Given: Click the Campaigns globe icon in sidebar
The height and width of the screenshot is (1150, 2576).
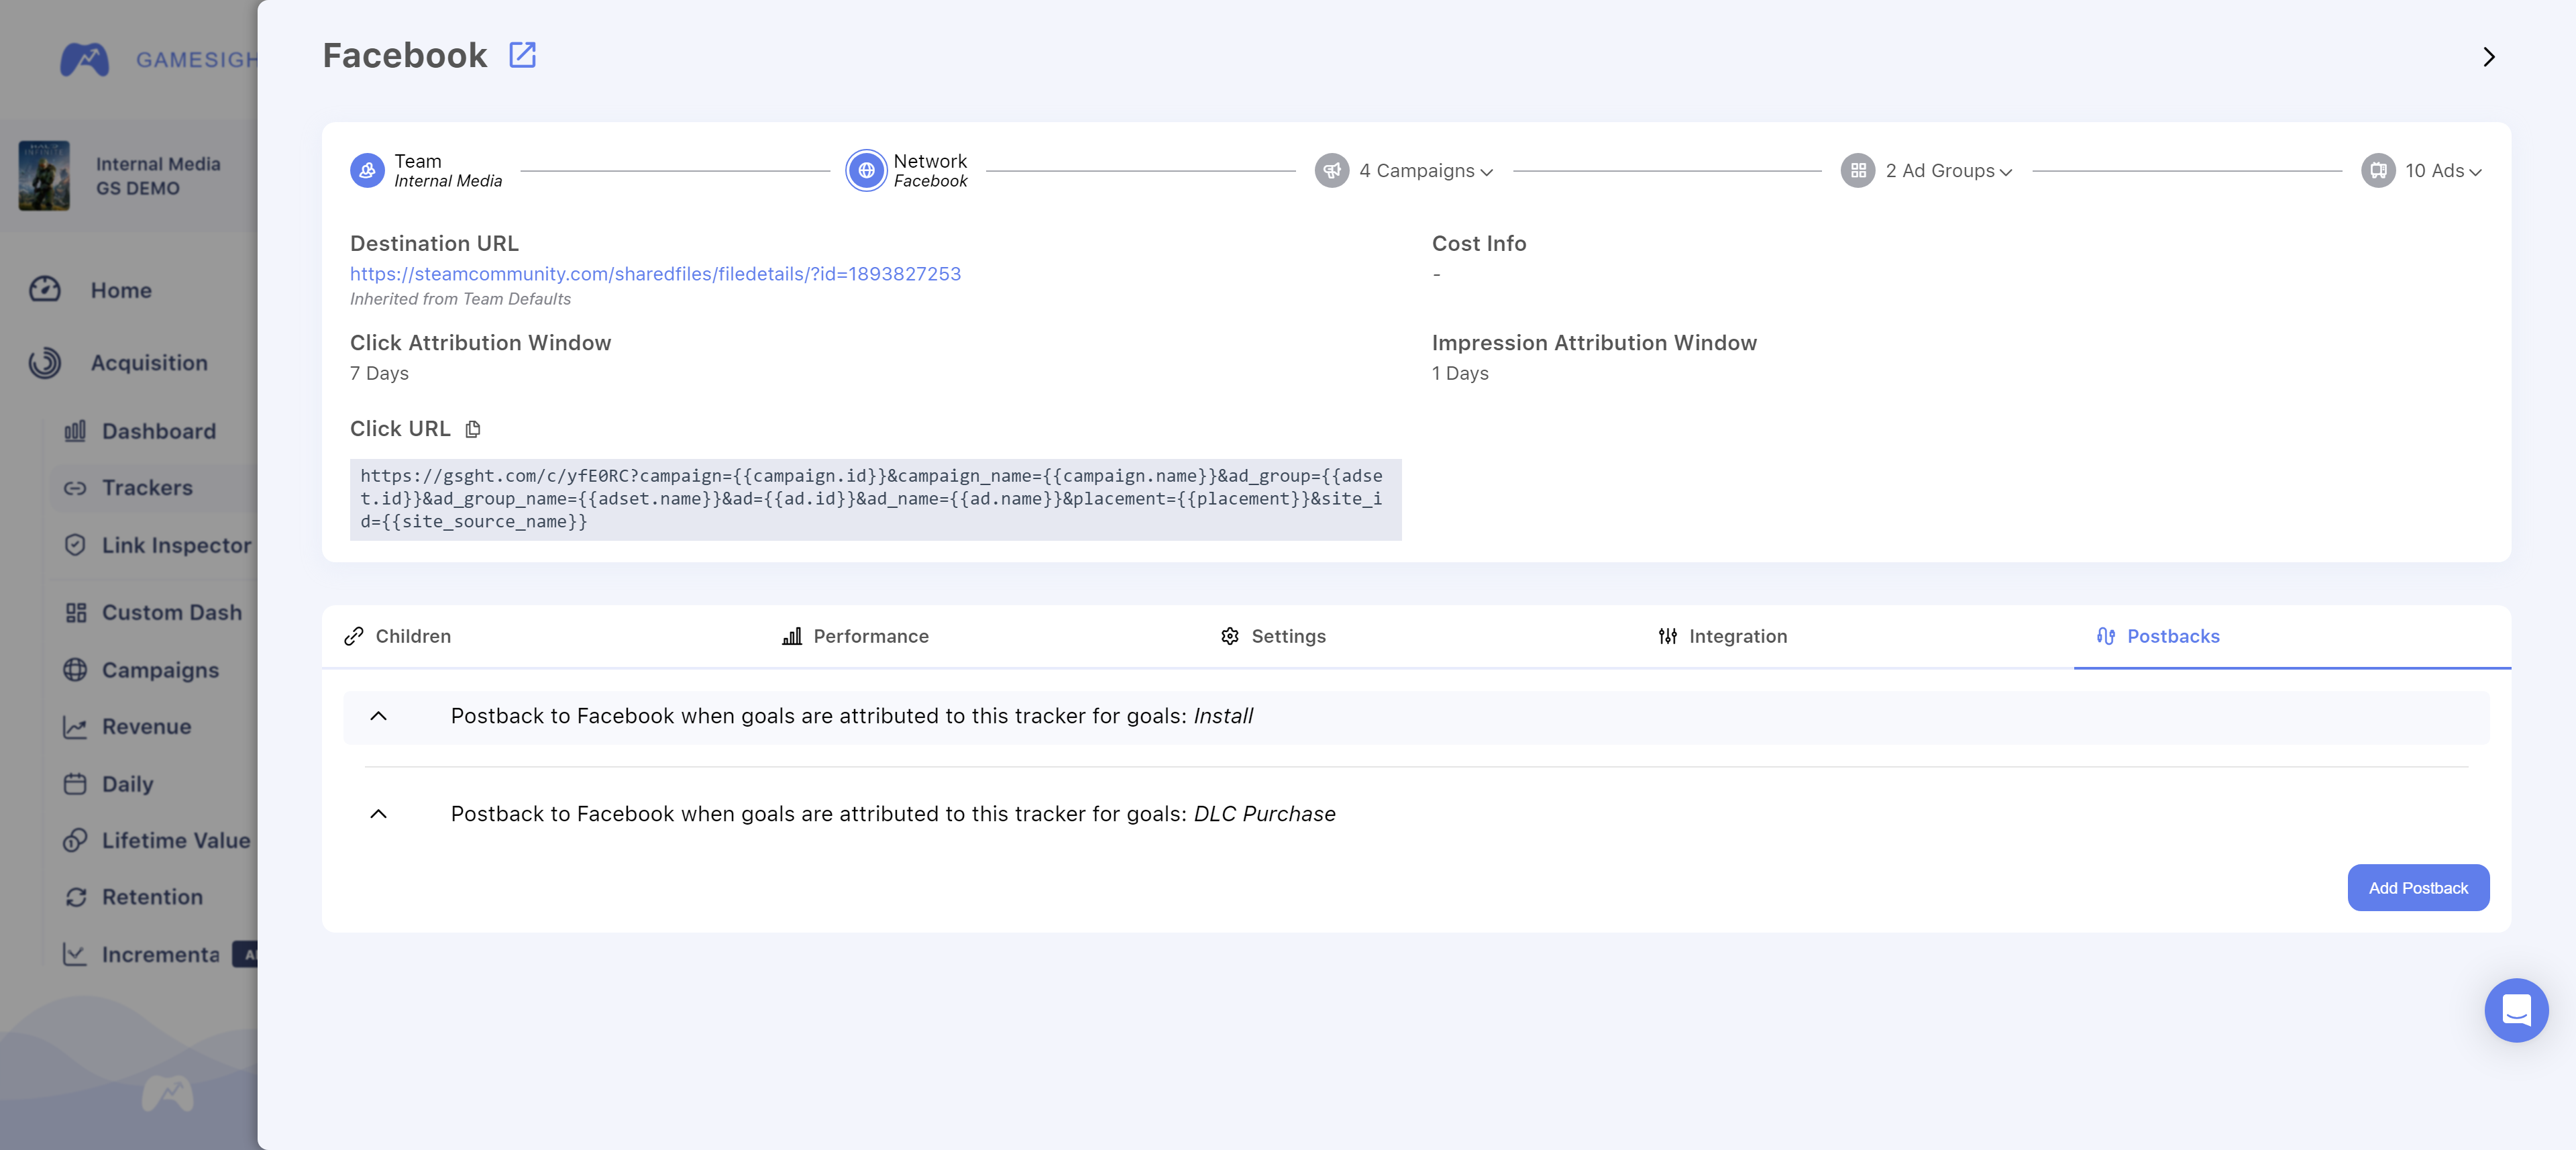Looking at the screenshot, I should (x=75, y=670).
